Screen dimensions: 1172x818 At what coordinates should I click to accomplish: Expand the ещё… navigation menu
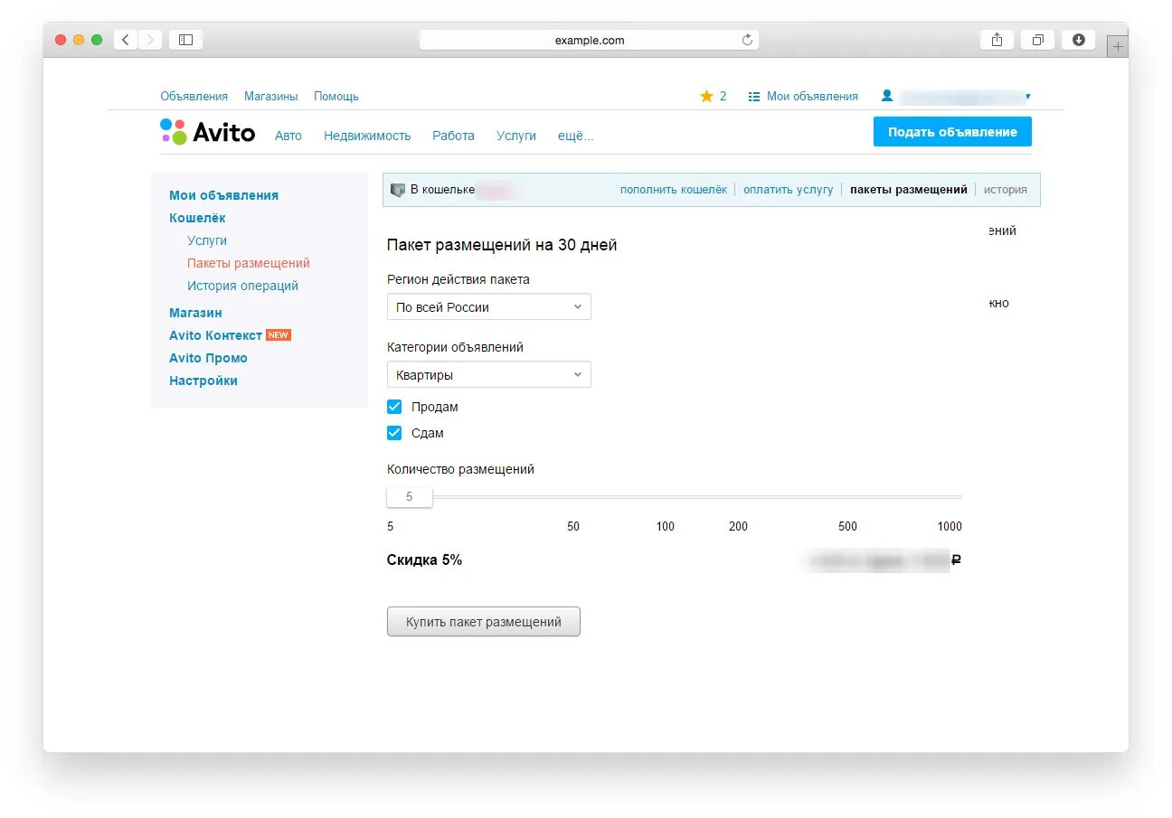click(x=575, y=136)
